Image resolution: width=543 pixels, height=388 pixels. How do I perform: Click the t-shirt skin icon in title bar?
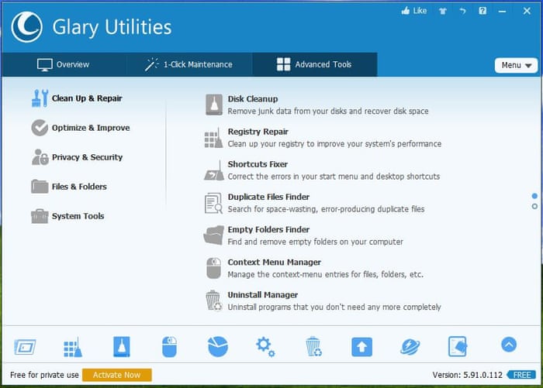click(x=443, y=11)
